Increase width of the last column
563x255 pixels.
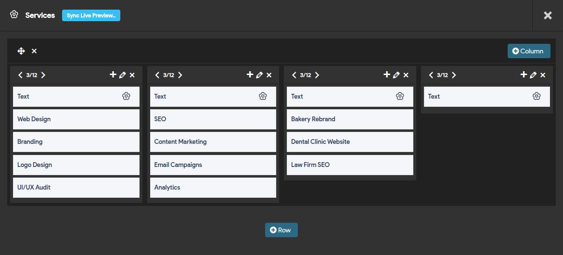(454, 75)
